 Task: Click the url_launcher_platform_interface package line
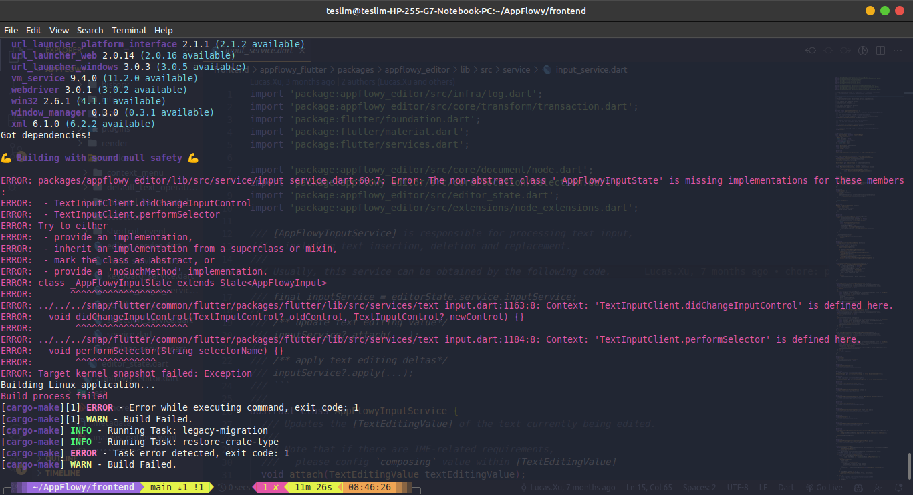pos(158,44)
